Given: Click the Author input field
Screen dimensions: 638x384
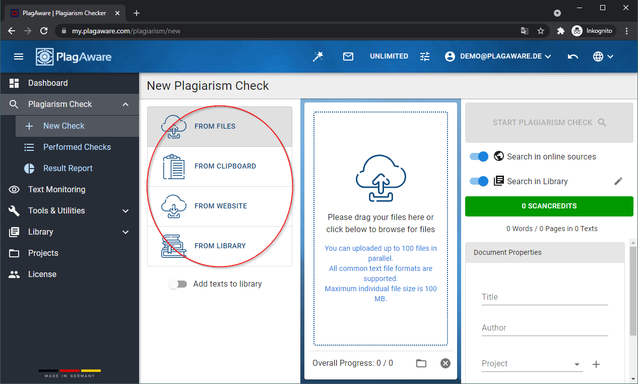Looking at the screenshot, I should (545, 328).
